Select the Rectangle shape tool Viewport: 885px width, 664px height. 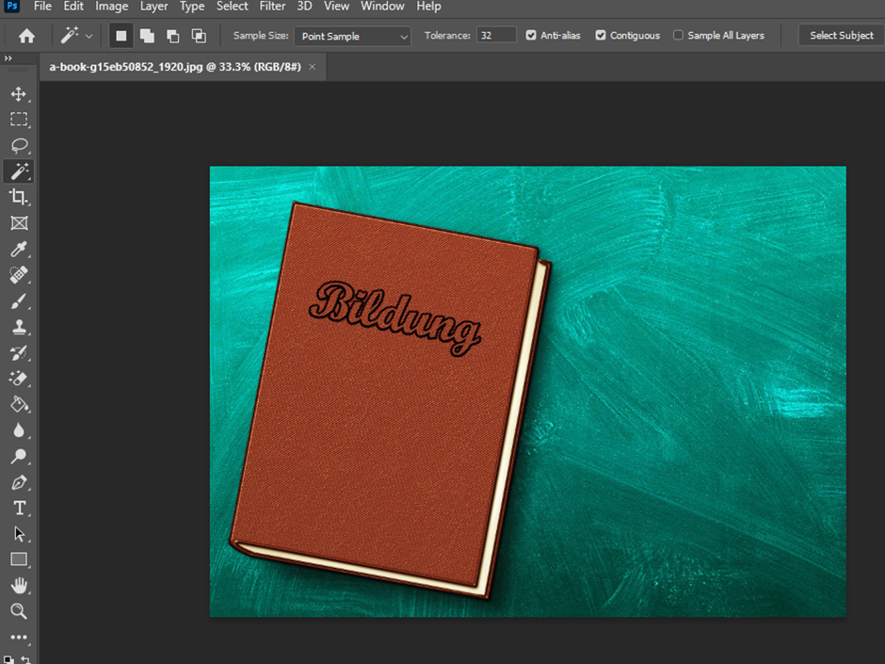pyautogui.click(x=19, y=559)
